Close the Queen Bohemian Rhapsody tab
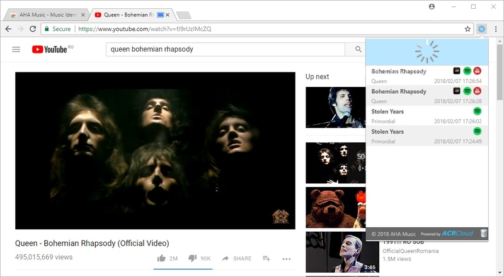This screenshot has height=277, width=504. coord(168,14)
